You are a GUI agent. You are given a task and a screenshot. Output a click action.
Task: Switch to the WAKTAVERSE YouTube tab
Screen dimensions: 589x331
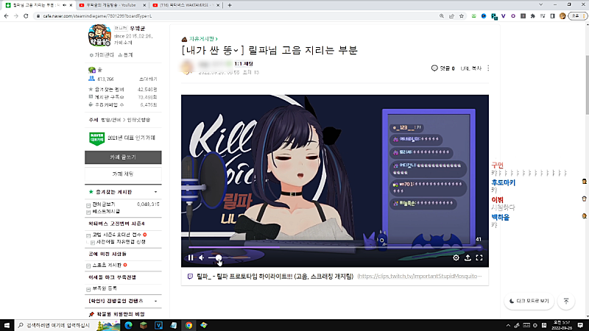point(187,5)
